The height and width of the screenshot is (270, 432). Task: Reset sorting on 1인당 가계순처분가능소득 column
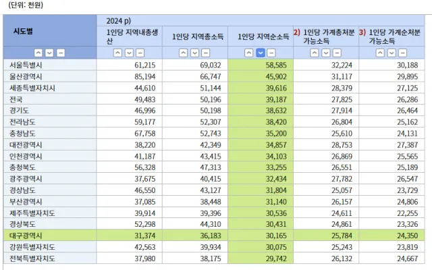(402, 53)
